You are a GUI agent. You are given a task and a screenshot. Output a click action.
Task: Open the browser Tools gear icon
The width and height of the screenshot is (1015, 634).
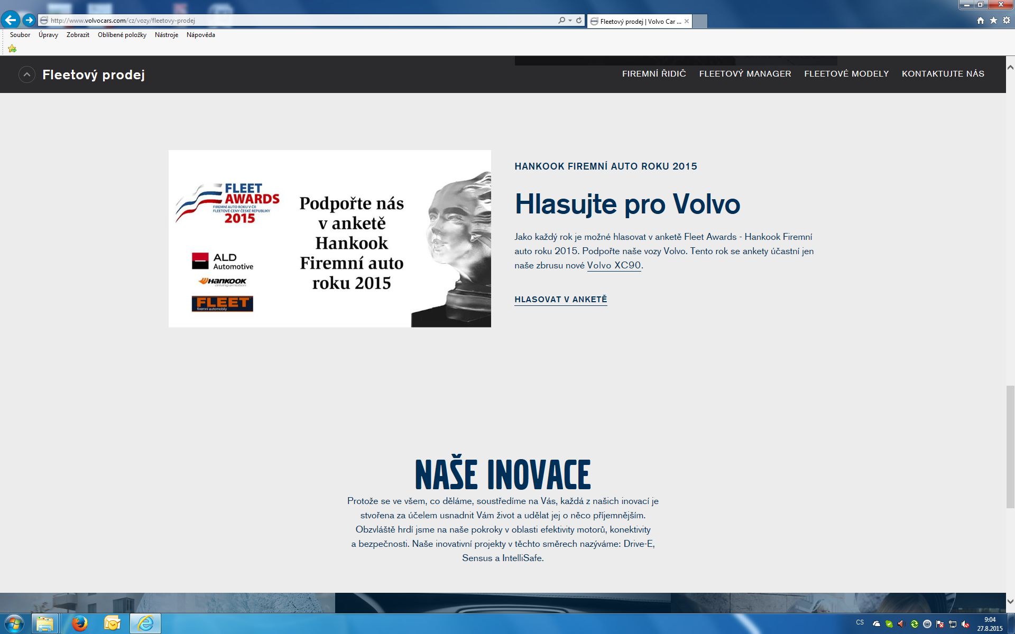click(1007, 21)
